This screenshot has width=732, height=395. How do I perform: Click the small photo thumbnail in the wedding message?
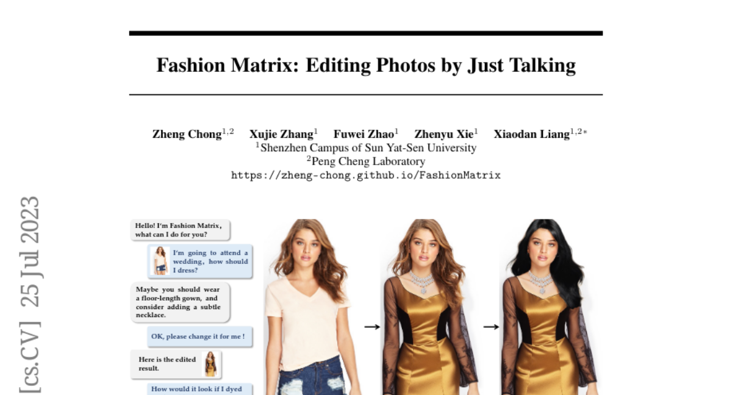tap(160, 261)
